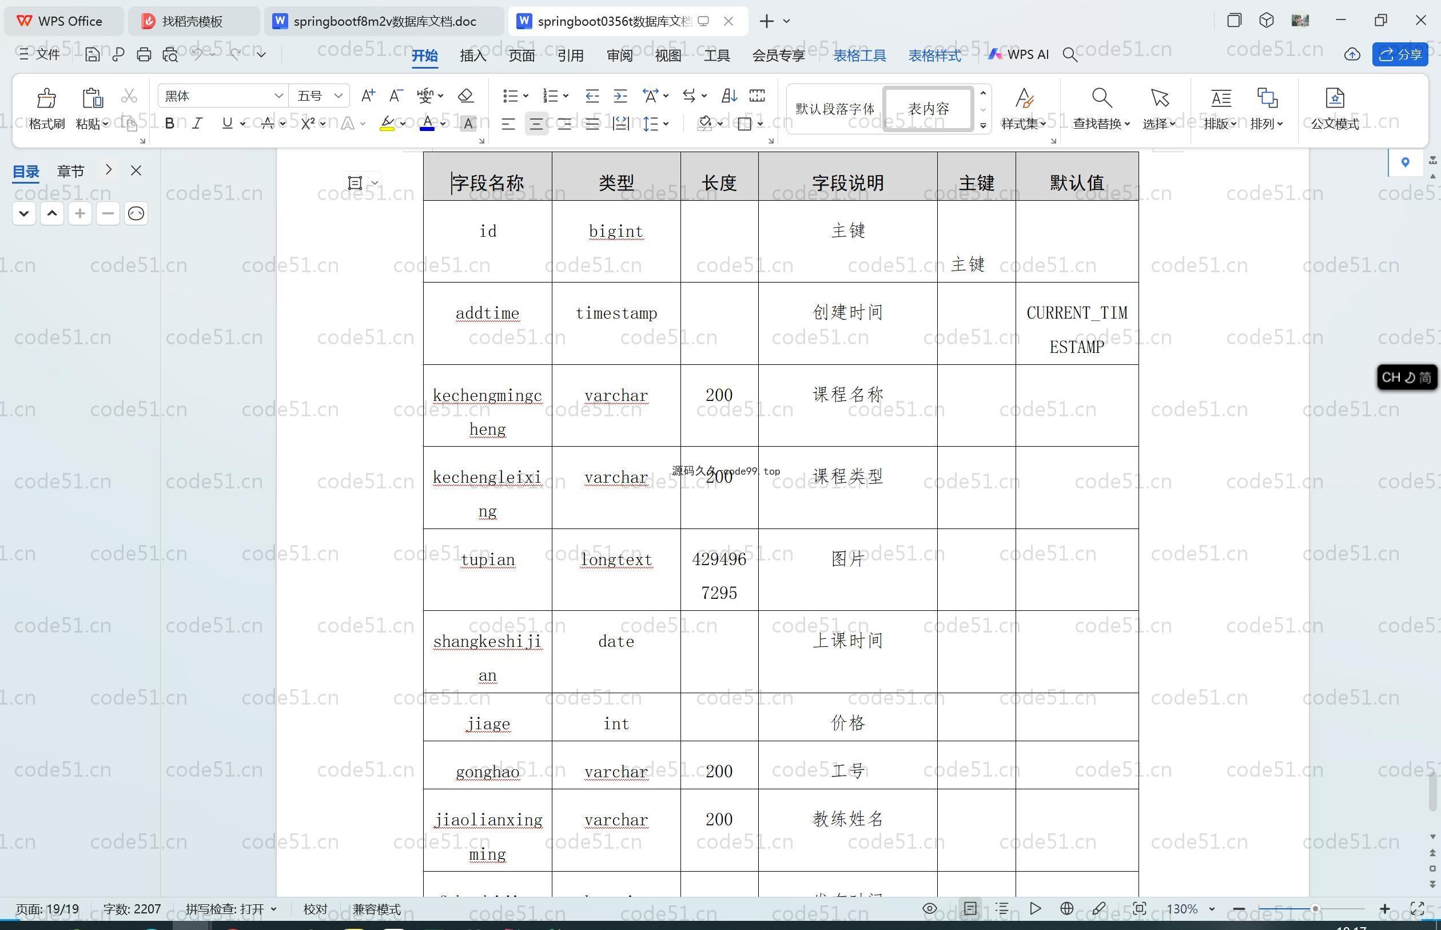Toggle Strikethrough formatting
The width and height of the screenshot is (1441, 930).
point(268,124)
